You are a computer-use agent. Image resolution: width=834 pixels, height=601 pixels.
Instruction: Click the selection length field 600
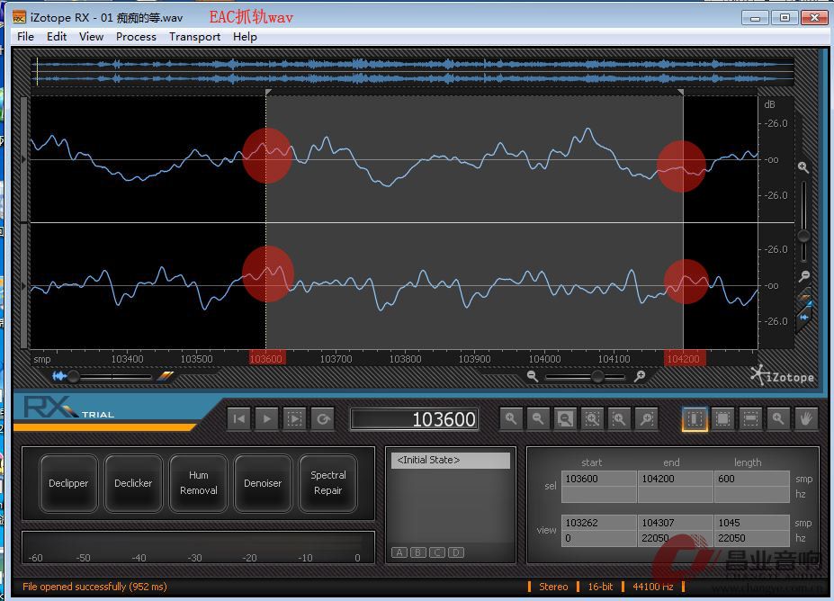point(751,479)
